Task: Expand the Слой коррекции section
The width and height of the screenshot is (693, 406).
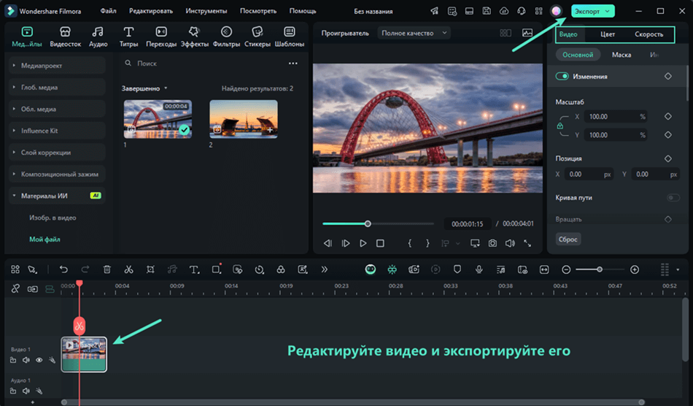Action: 57,152
